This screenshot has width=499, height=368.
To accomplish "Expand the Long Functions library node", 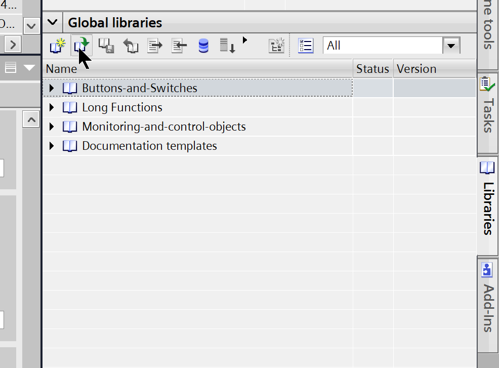I will coord(51,107).
